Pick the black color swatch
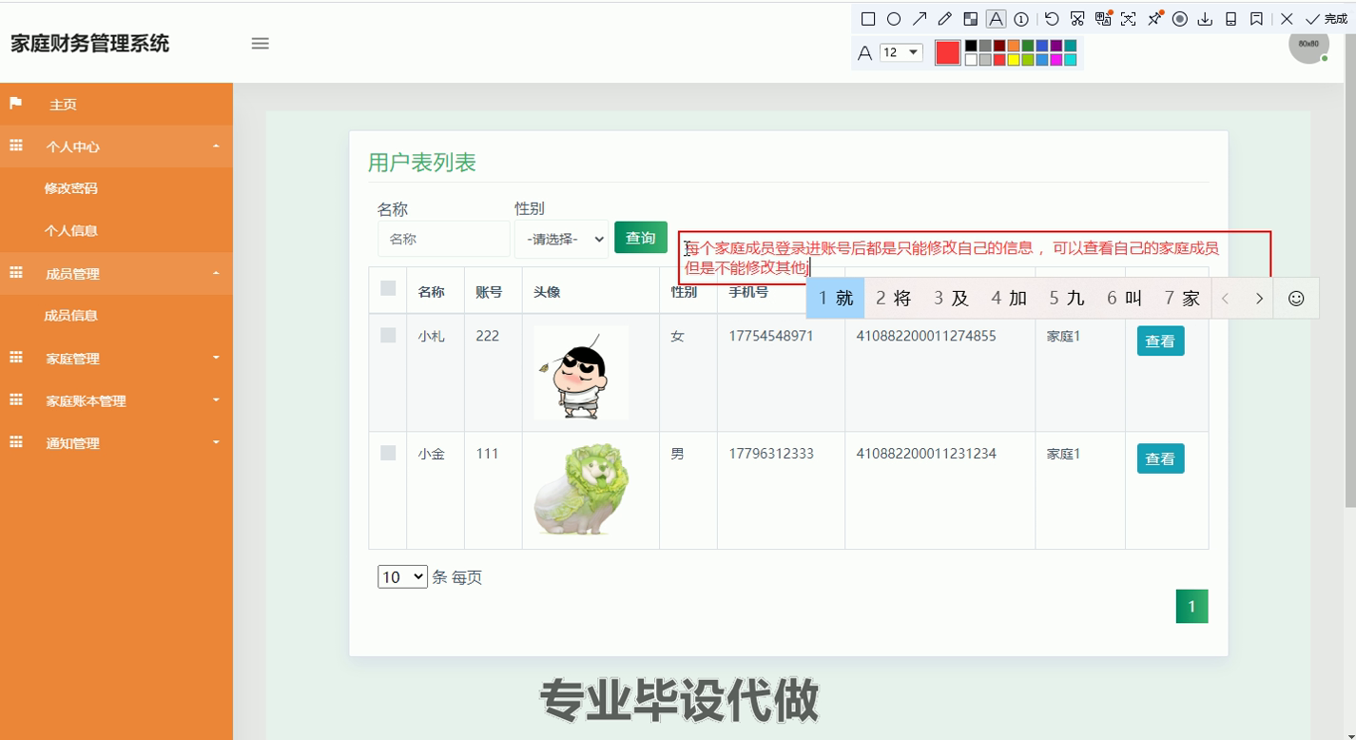Image resolution: width=1356 pixels, height=740 pixels. pyautogui.click(x=971, y=46)
